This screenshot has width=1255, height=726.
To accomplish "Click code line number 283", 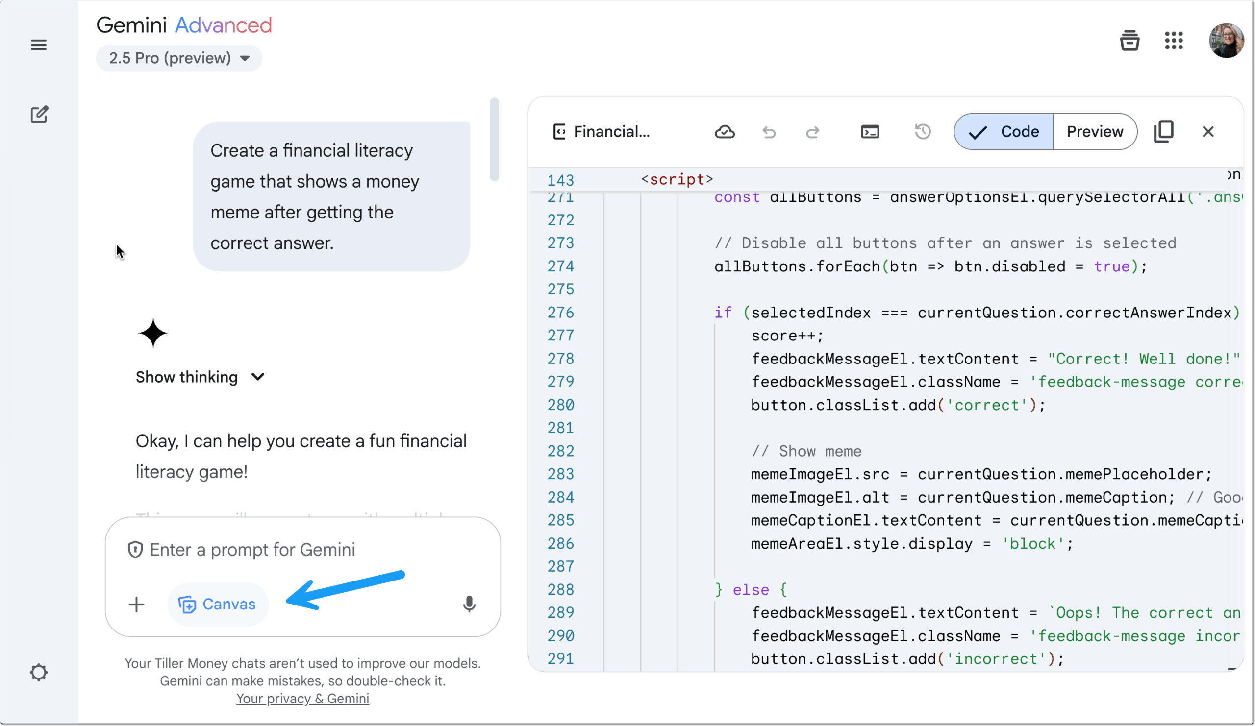I will tap(561, 474).
